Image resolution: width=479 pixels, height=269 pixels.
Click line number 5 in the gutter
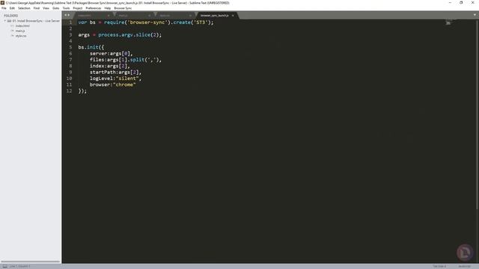70,47
